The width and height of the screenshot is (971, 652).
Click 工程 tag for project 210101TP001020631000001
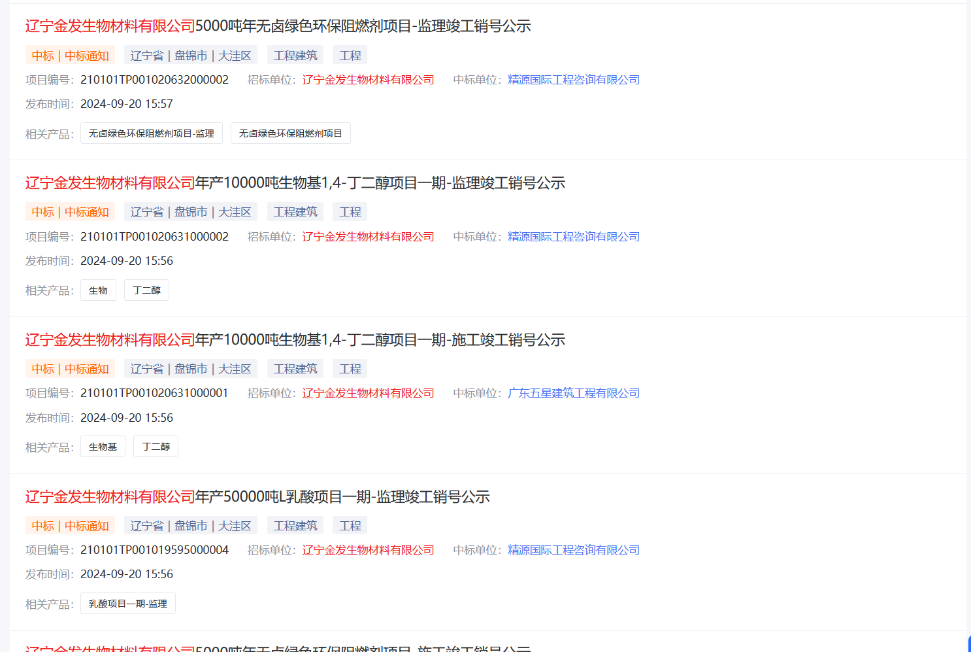click(350, 369)
